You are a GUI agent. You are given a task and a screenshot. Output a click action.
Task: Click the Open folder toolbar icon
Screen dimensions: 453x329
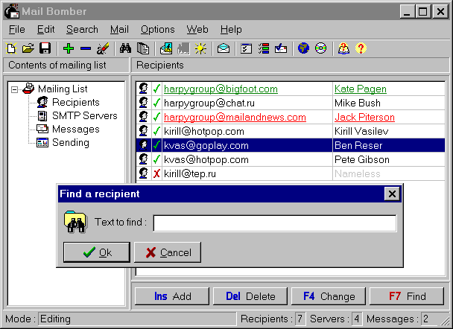28,48
